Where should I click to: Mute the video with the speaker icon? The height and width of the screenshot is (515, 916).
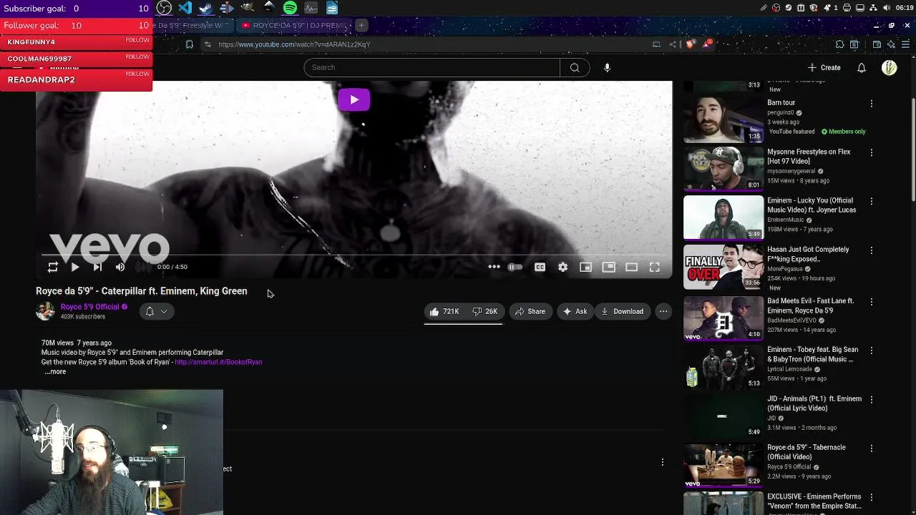120,267
